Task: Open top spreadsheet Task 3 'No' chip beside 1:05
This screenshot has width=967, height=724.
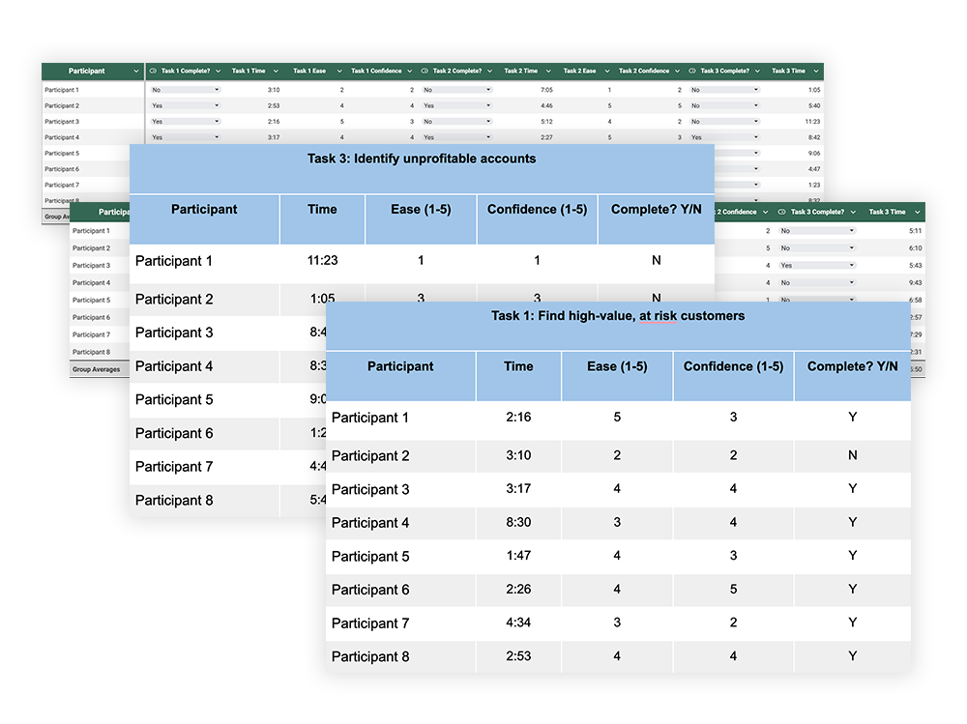Action: [724, 90]
